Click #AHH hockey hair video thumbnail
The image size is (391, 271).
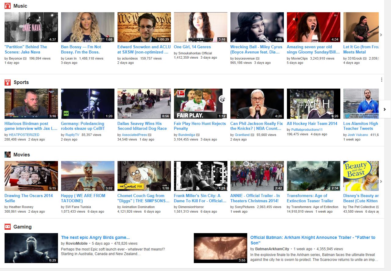[313, 104]
